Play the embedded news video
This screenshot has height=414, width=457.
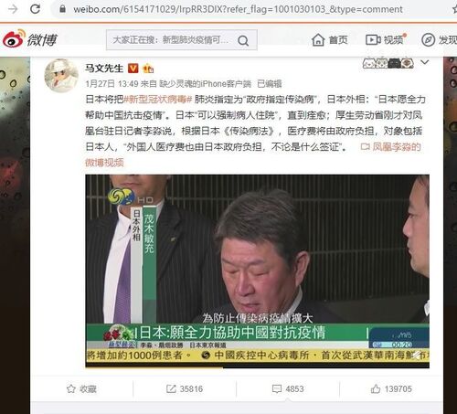tap(257, 271)
